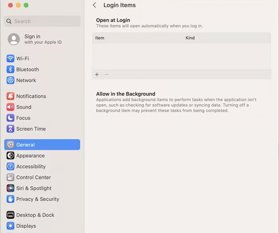Click the Control Center icon
279x233 pixels.
[10, 178]
